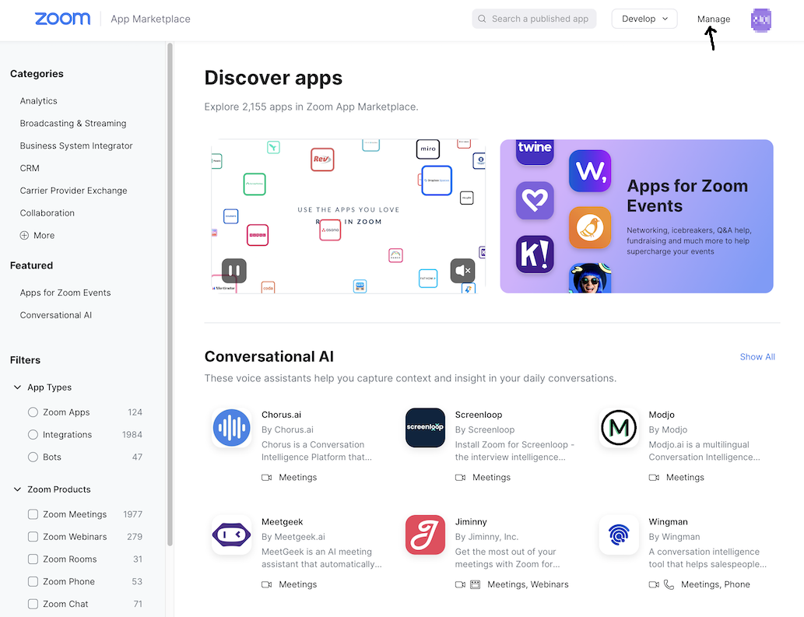Expand More categories
The image size is (804, 617).
pyautogui.click(x=37, y=235)
